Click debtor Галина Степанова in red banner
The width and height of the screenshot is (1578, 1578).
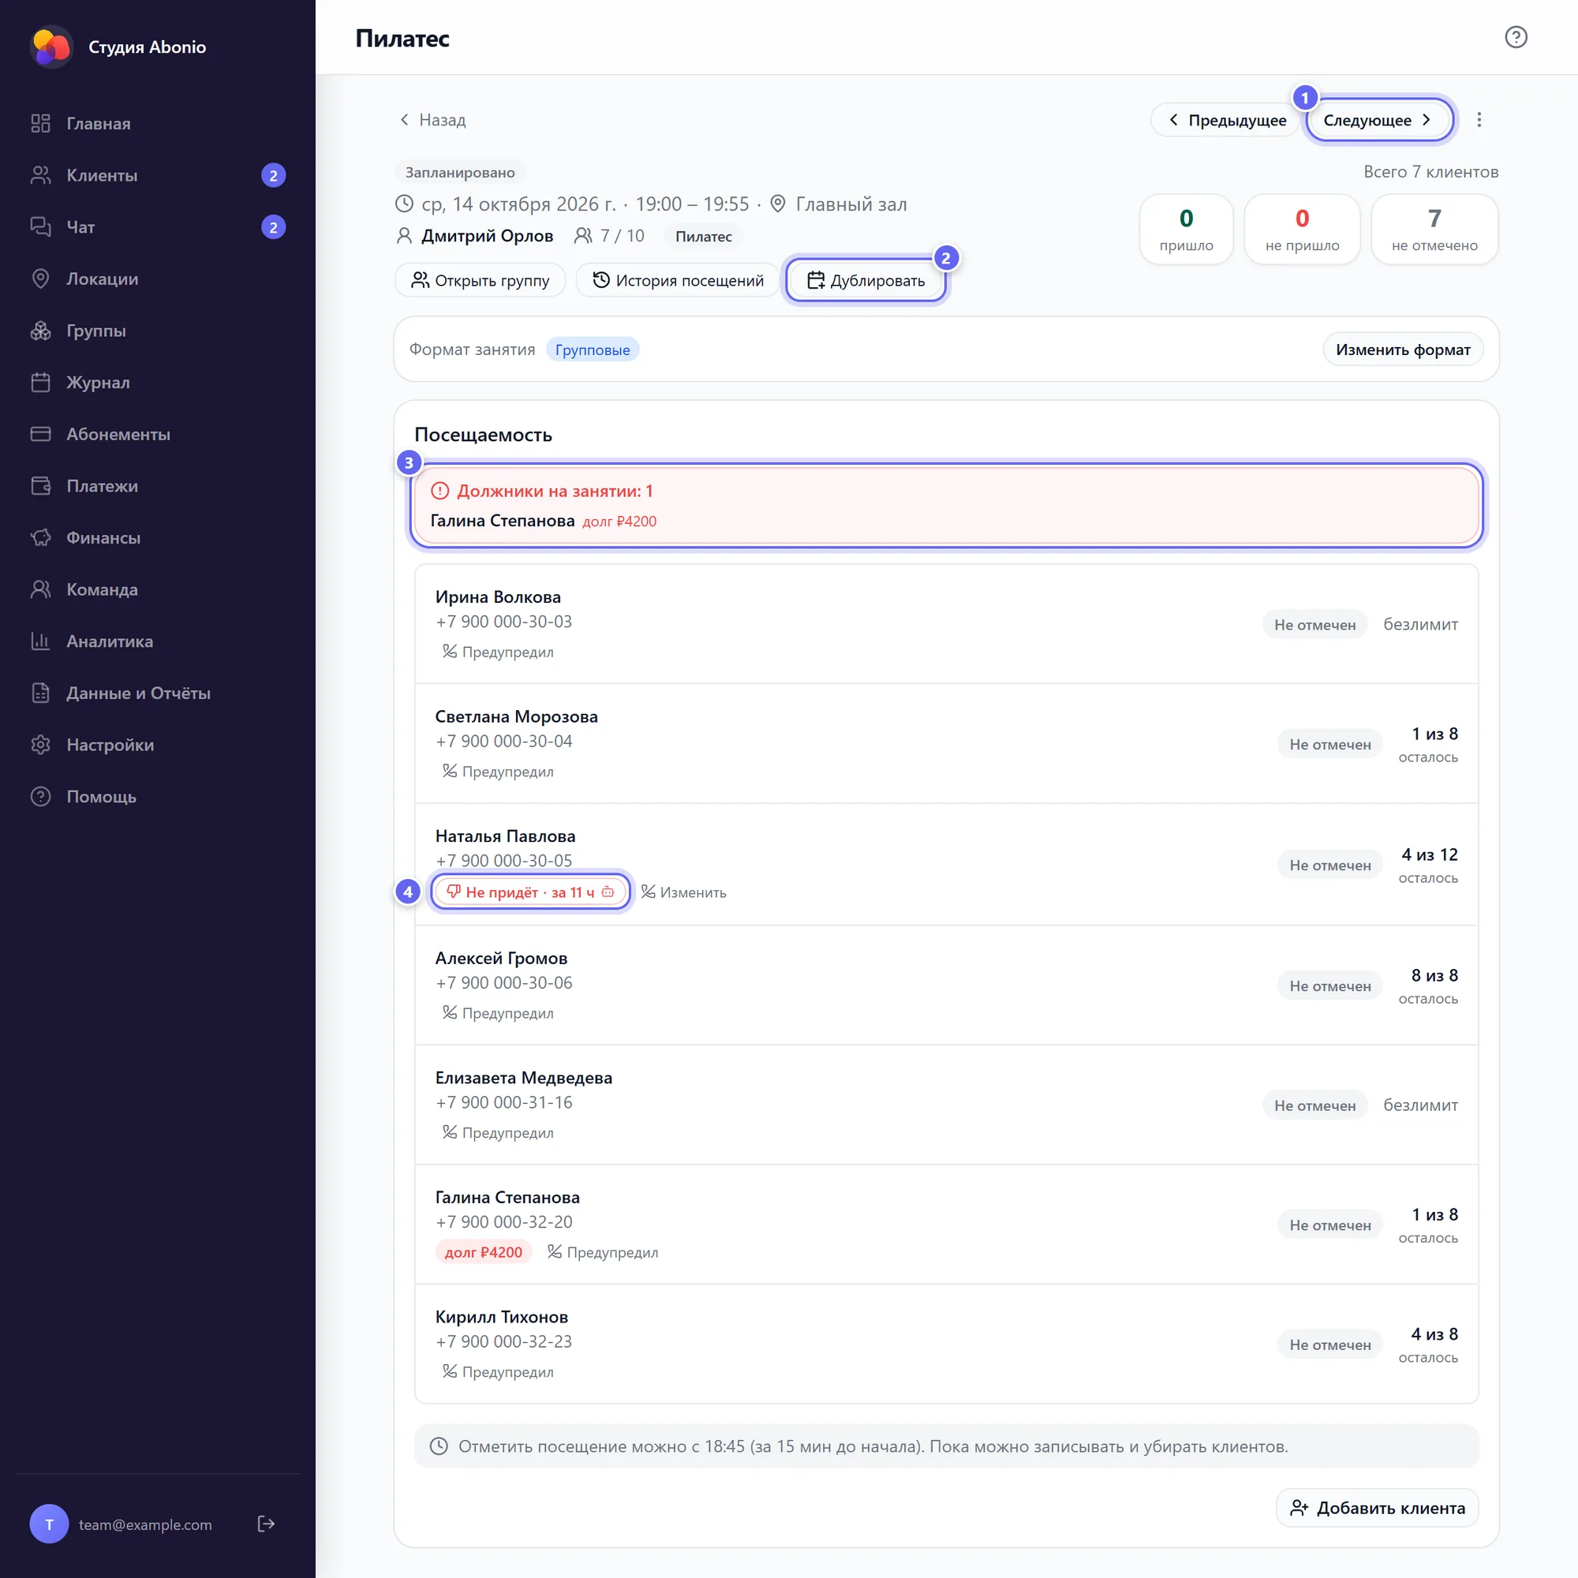pos(503,520)
